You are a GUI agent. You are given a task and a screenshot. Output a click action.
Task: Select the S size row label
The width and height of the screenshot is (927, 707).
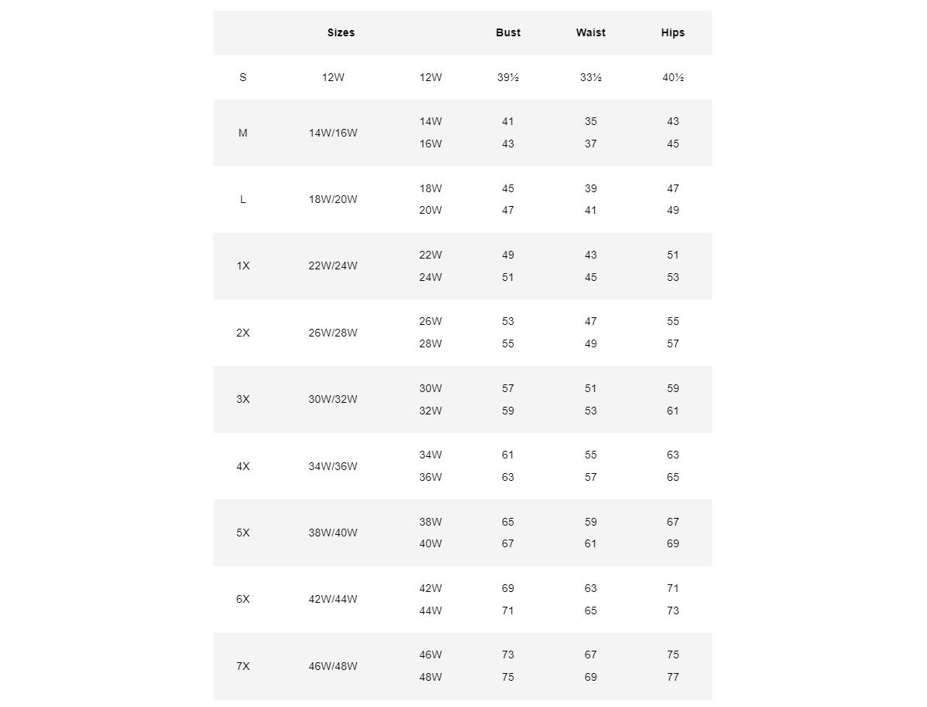243,77
